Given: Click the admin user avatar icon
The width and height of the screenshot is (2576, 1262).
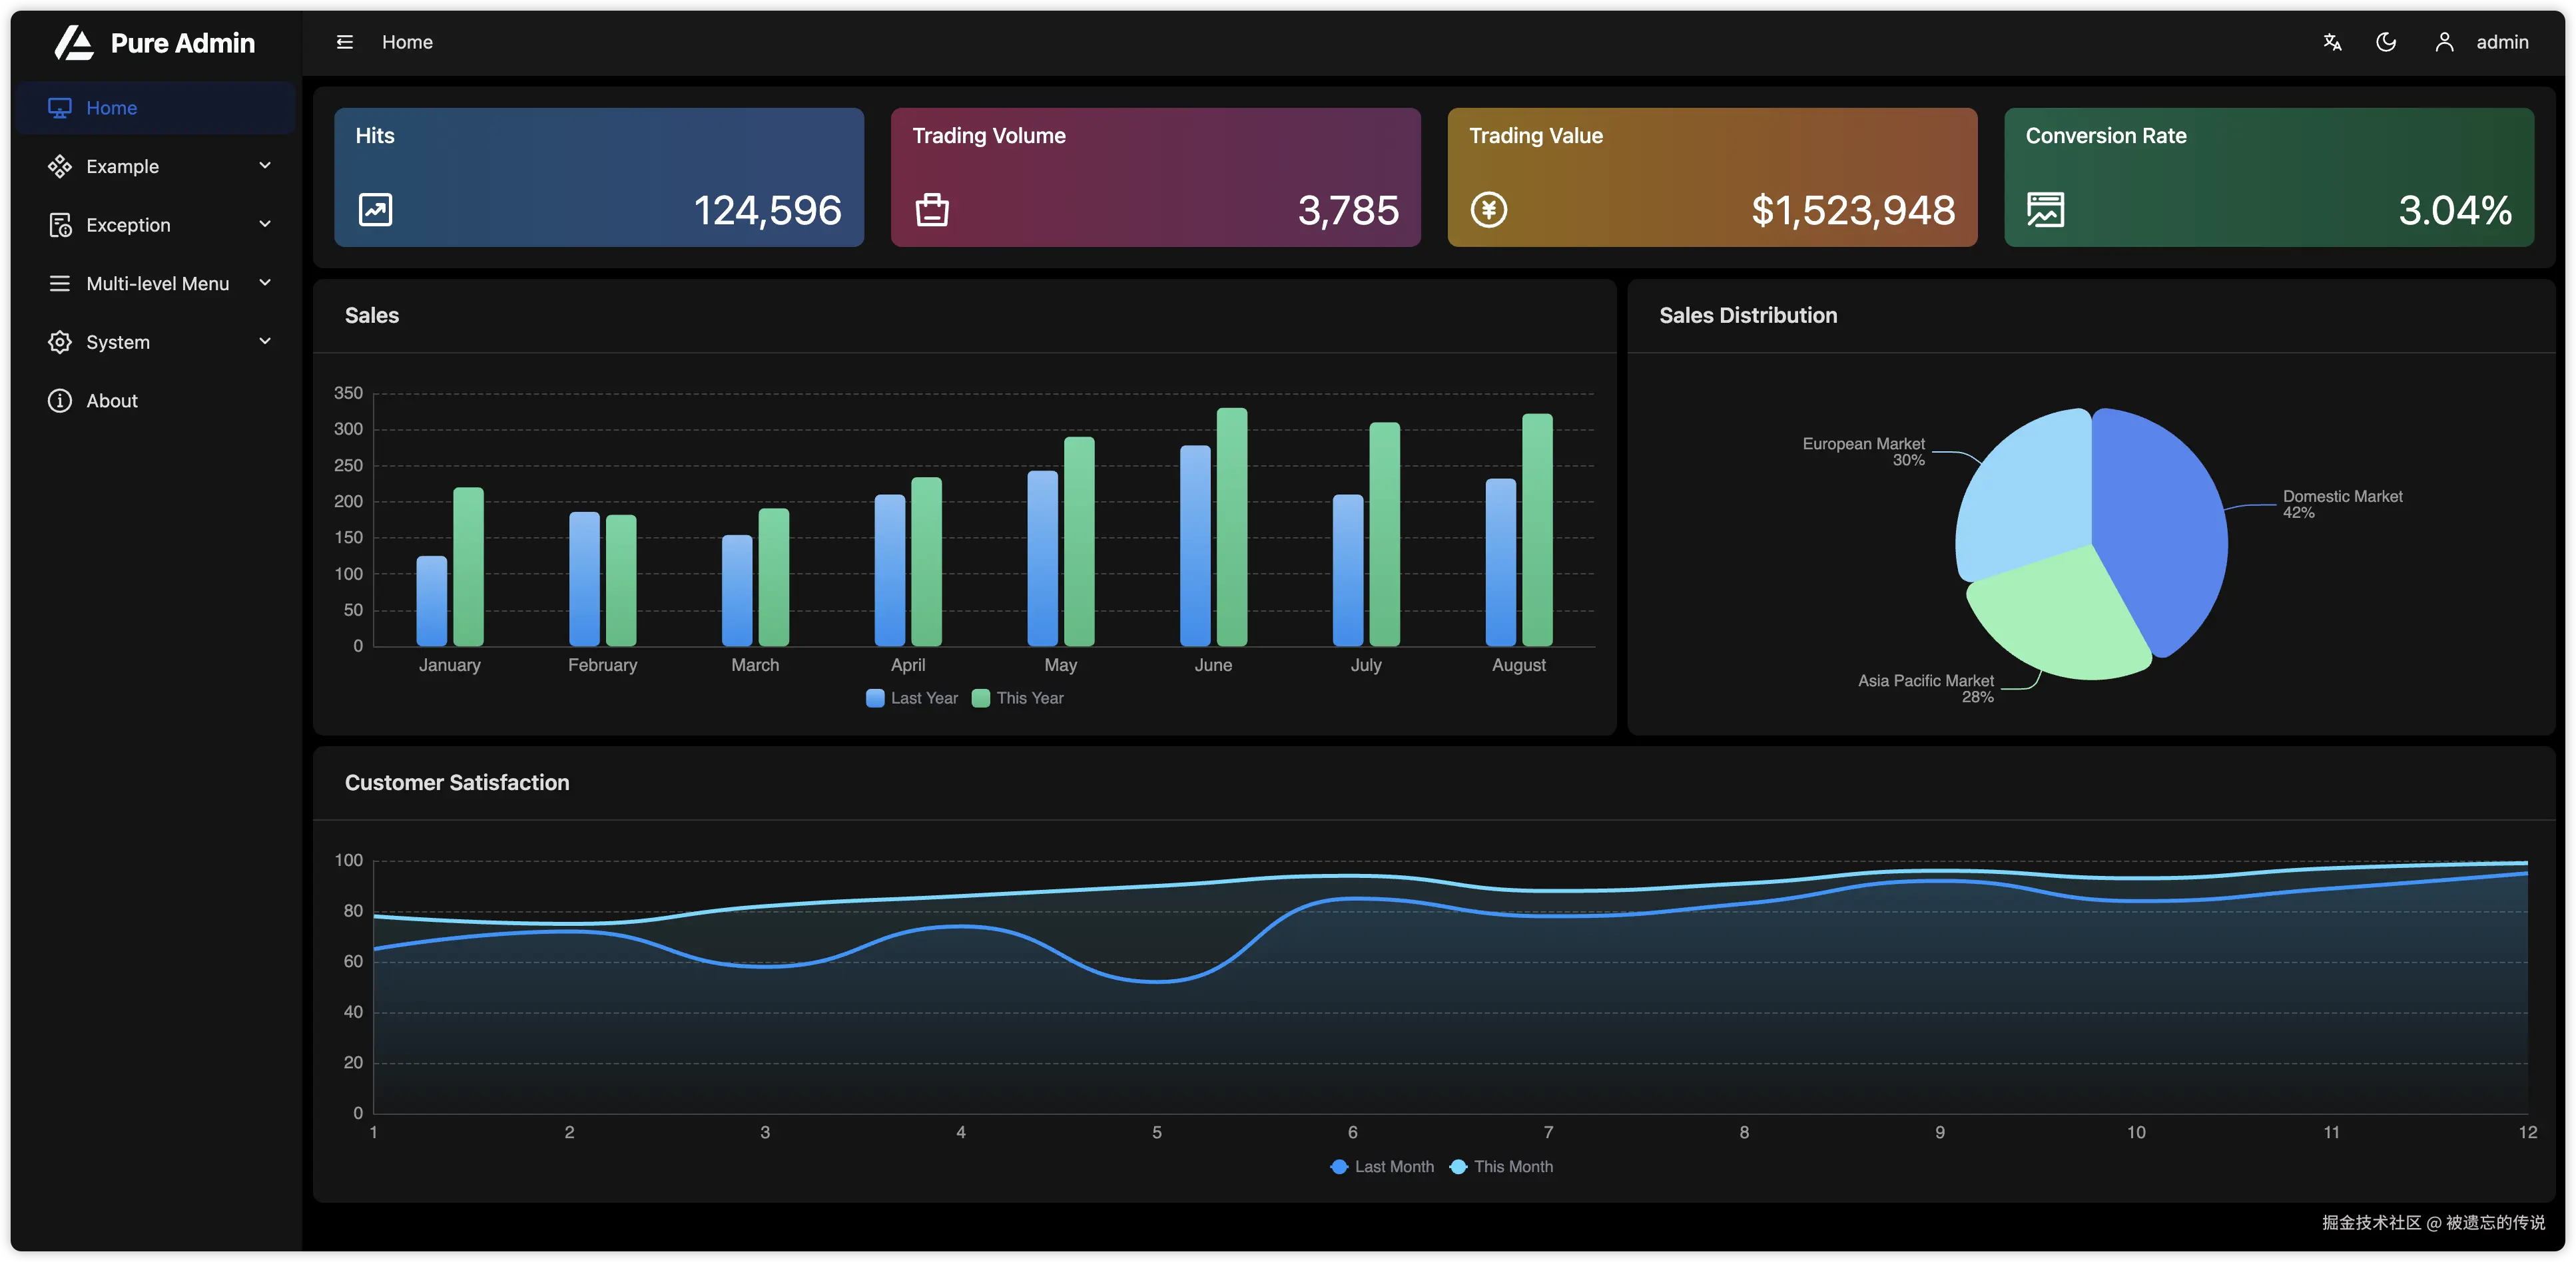Looking at the screenshot, I should click(2444, 42).
